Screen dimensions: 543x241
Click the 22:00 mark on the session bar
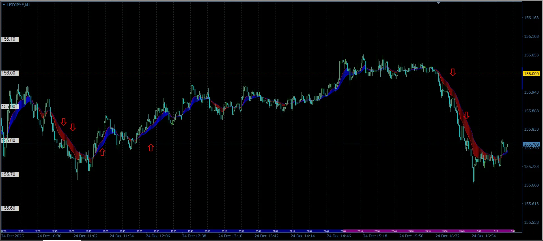(343, 231)
